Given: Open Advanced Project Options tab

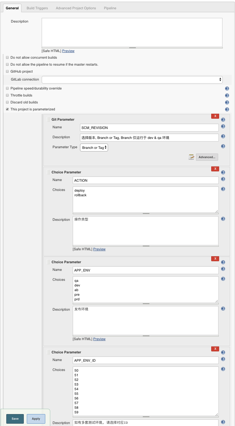Looking at the screenshot, I should click(x=76, y=8).
